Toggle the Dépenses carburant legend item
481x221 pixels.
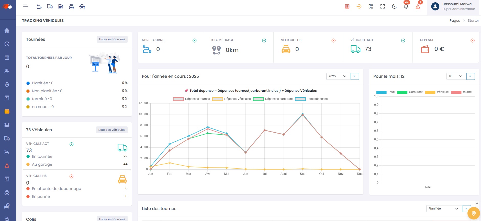[x=273, y=99]
